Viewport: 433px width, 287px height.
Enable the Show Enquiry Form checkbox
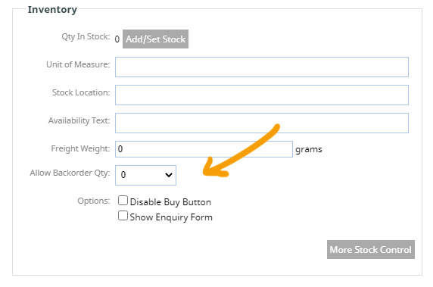[x=123, y=216]
